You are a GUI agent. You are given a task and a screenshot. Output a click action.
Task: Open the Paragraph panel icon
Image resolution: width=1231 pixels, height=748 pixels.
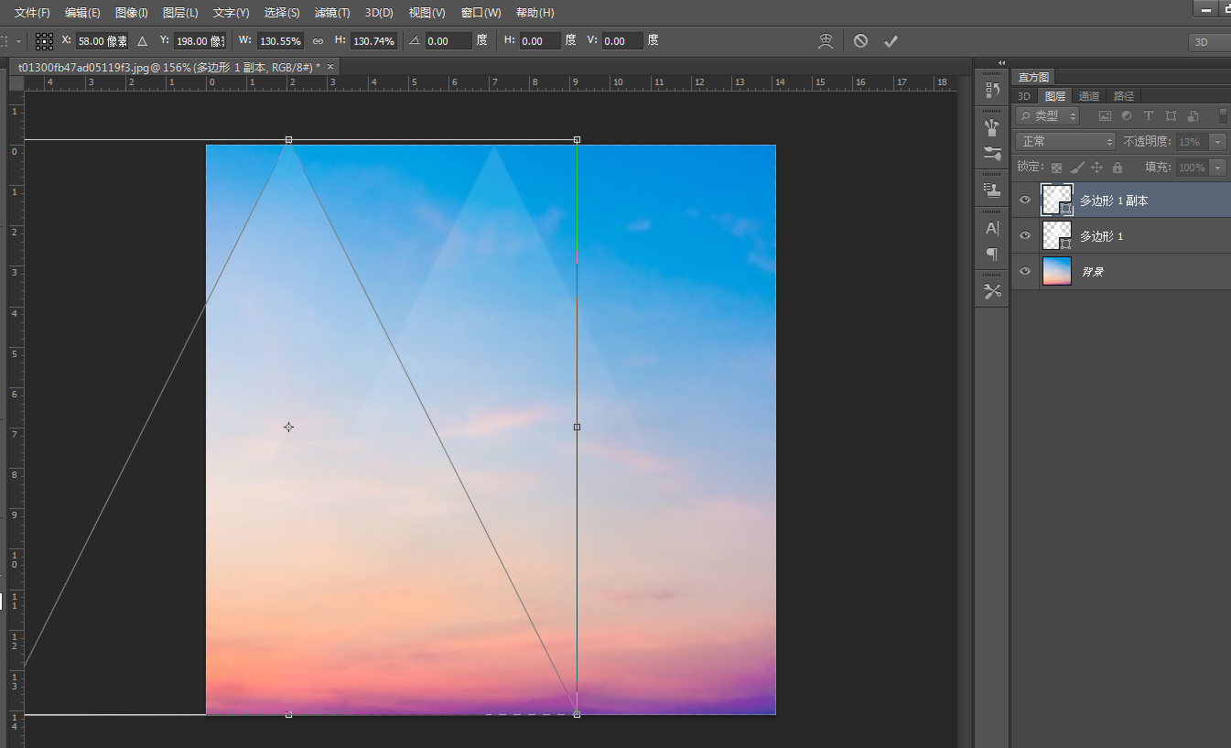[992, 254]
